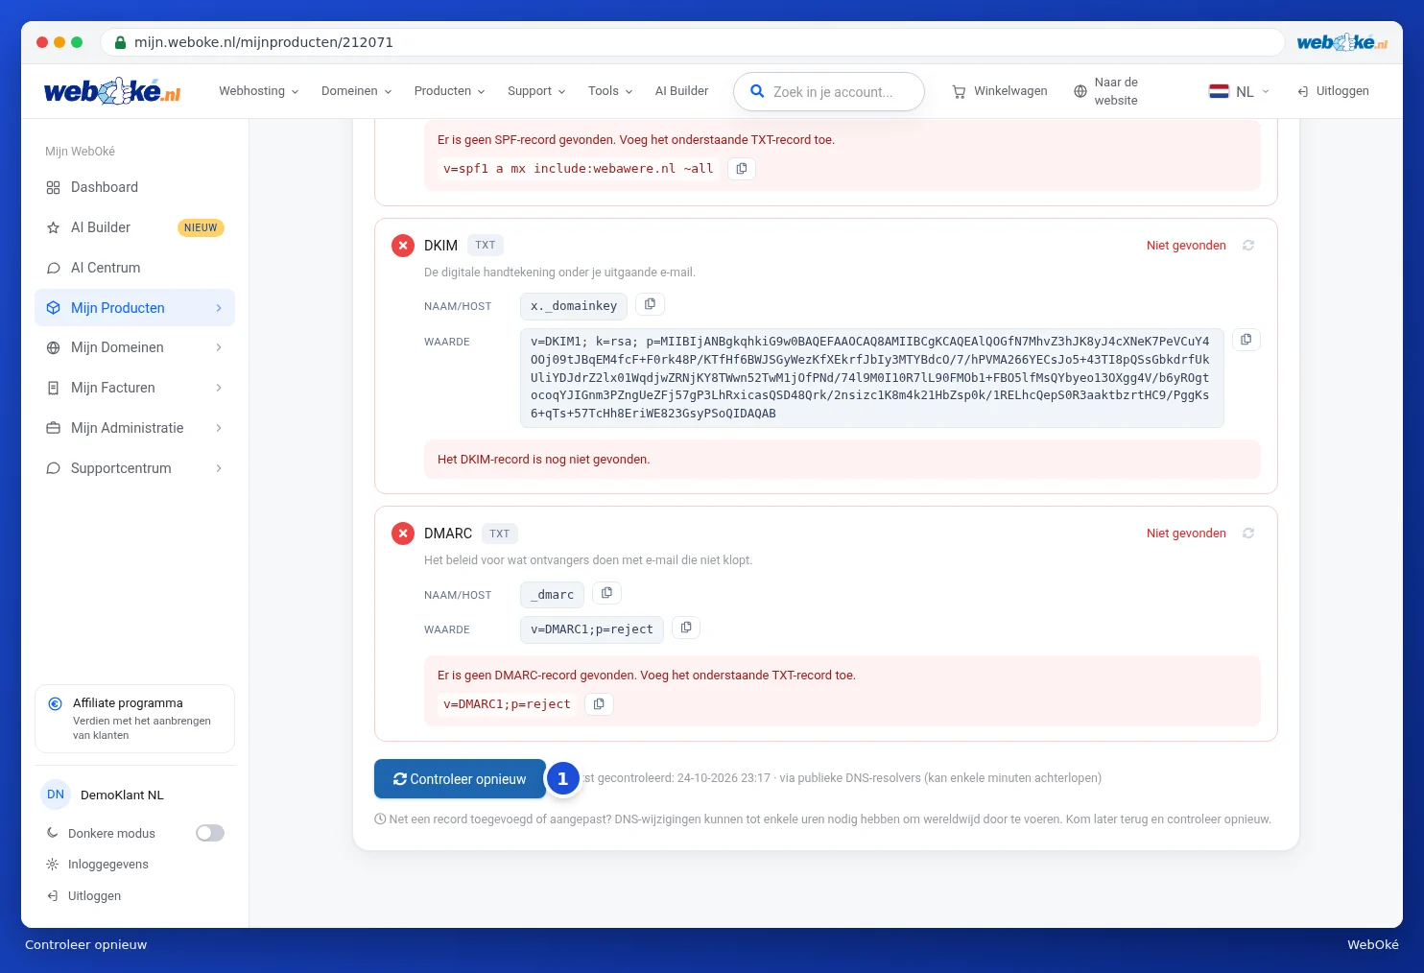Image resolution: width=1424 pixels, height=973 pixels.
Task: Copy the _dmarc host name
Action: [x=606, y=593]
